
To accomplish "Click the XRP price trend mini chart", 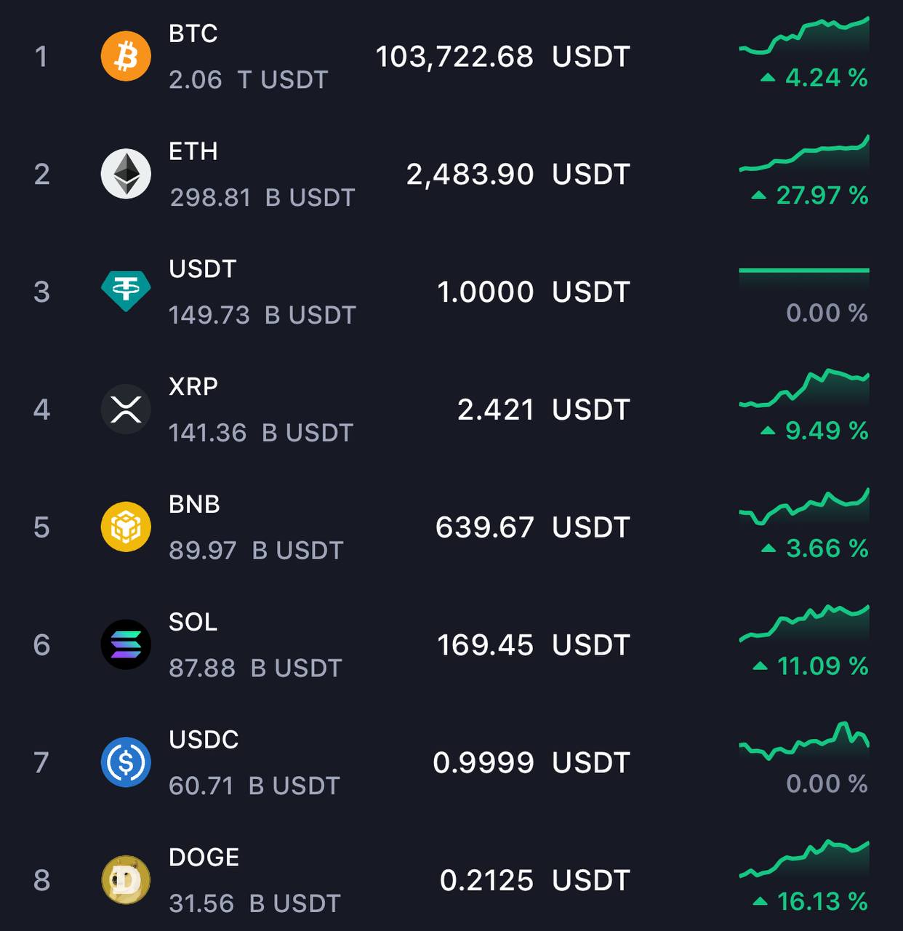I will tap(804, 388).
